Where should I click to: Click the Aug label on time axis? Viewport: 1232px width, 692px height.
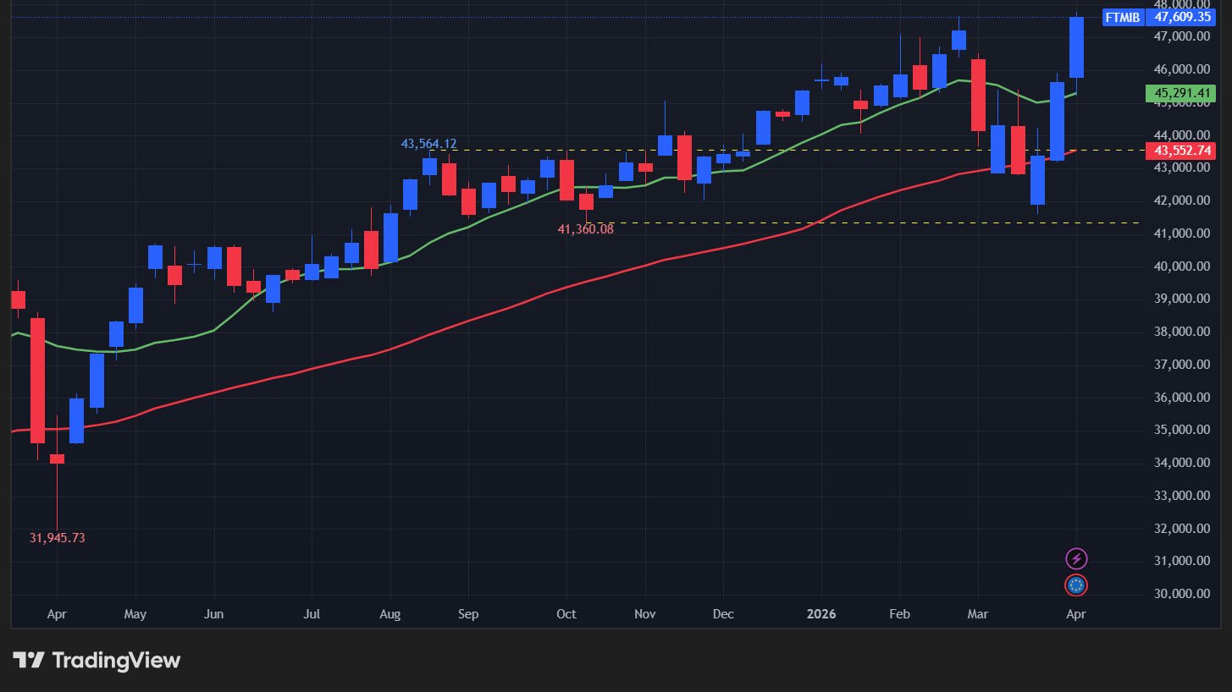[x=389, y=613]
